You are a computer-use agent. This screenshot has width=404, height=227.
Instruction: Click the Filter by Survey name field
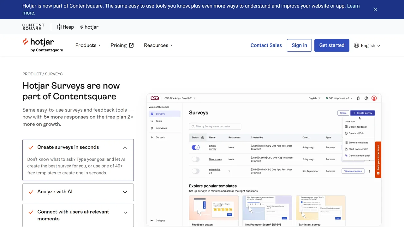215,126
